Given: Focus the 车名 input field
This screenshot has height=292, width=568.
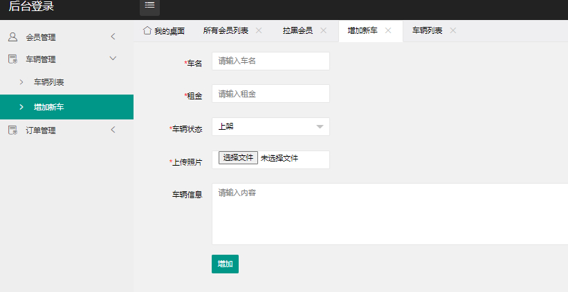Looking at the screenshot, I should tap(271, 61).
